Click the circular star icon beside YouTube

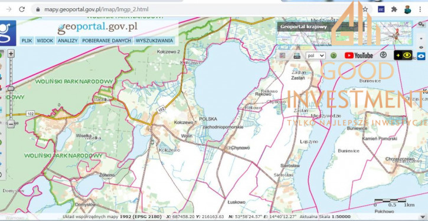click(383, 55)
